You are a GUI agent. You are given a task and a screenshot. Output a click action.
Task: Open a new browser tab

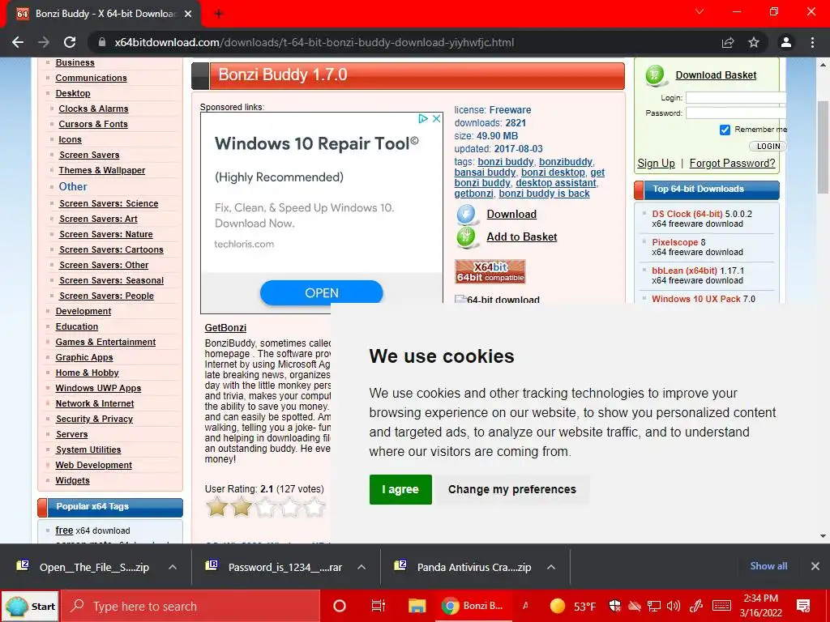click(219, 14)
